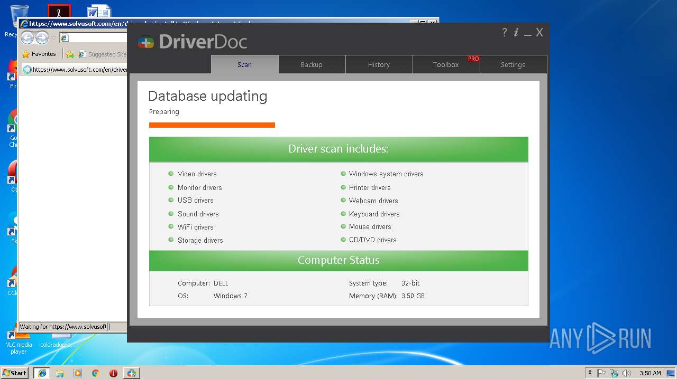Open the Word document desktop icon
Viewport: 677px width, 380px height.
click(99, 11)
